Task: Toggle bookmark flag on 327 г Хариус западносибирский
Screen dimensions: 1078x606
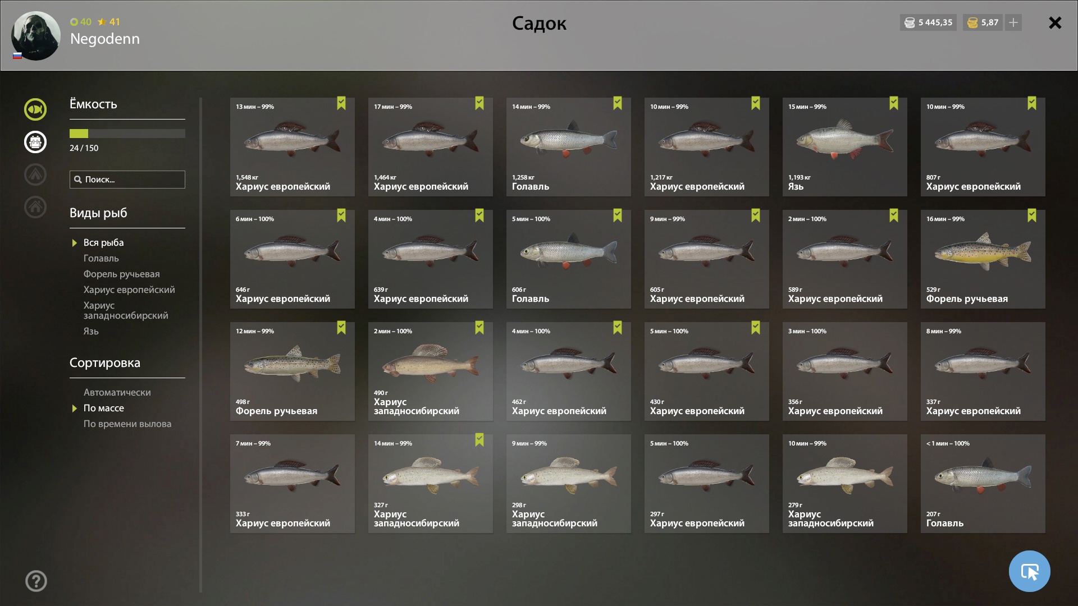Action: click(479, 440)
